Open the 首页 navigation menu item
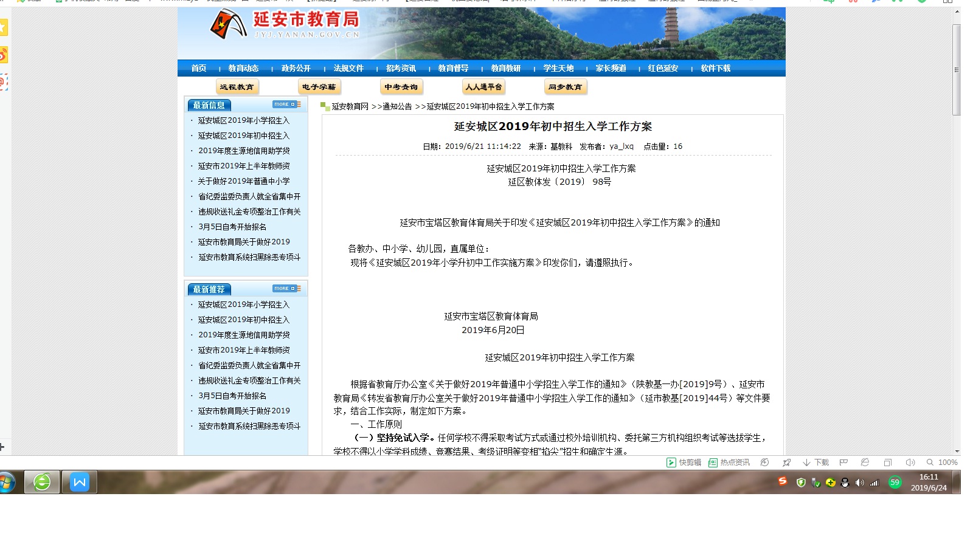The image size is (973, 547). [199, 68]
